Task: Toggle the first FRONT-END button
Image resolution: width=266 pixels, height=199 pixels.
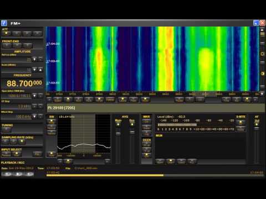Action: tap(7, 46)
